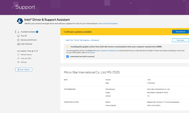Click the Devices and Drivers icon

pos(18,40)
